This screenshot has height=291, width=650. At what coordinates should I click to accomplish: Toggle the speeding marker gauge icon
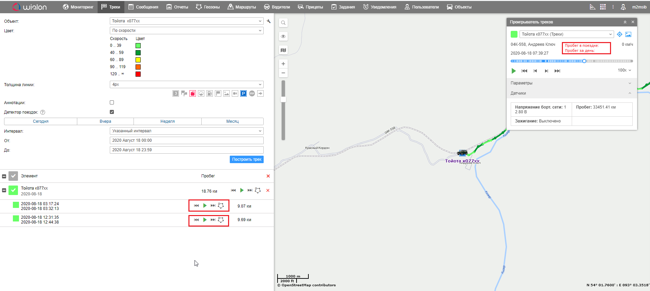coord(201,94)
